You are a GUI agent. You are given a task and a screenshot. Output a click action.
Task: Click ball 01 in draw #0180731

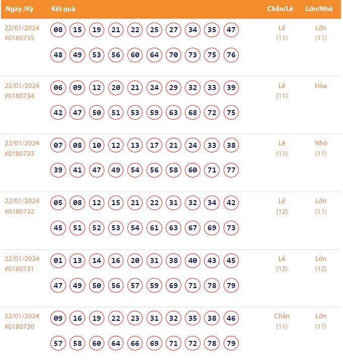coord(58,261)
